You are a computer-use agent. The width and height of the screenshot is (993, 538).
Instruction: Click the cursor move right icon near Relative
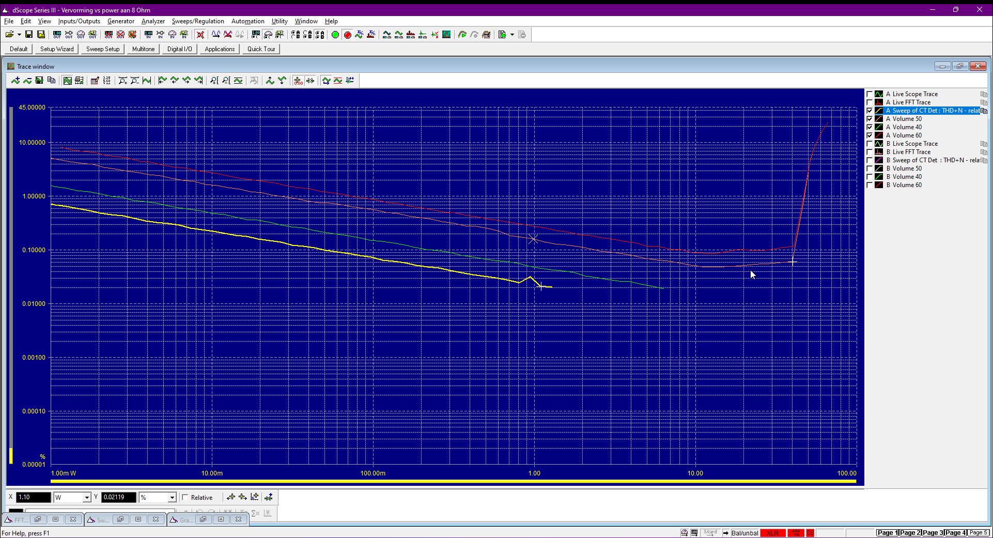click(243, 497)
